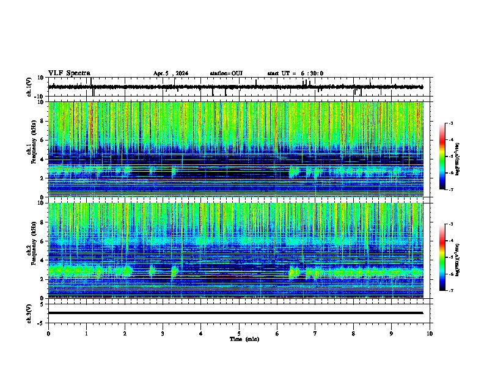
Task: Click the "4" kHz tick of ch.2 spectrogram
Action: (x=43, y=260)
